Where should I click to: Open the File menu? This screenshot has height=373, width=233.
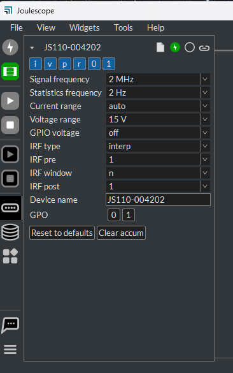17,28
